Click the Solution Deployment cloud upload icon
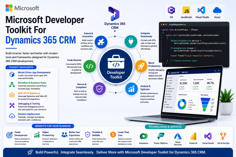Image resolution: width=236 pixels, height=157 pixels. tap(12, 116)
